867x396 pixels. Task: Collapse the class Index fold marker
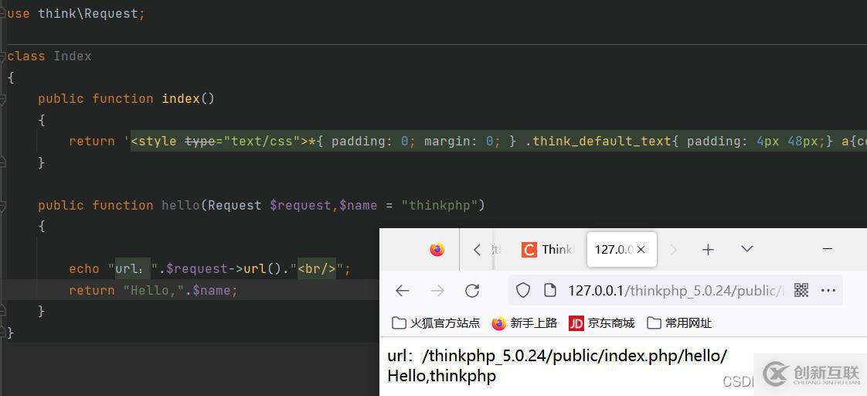click(2, 56)
